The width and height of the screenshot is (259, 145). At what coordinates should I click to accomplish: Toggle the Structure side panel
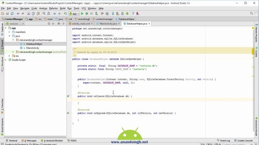point(2,64)
